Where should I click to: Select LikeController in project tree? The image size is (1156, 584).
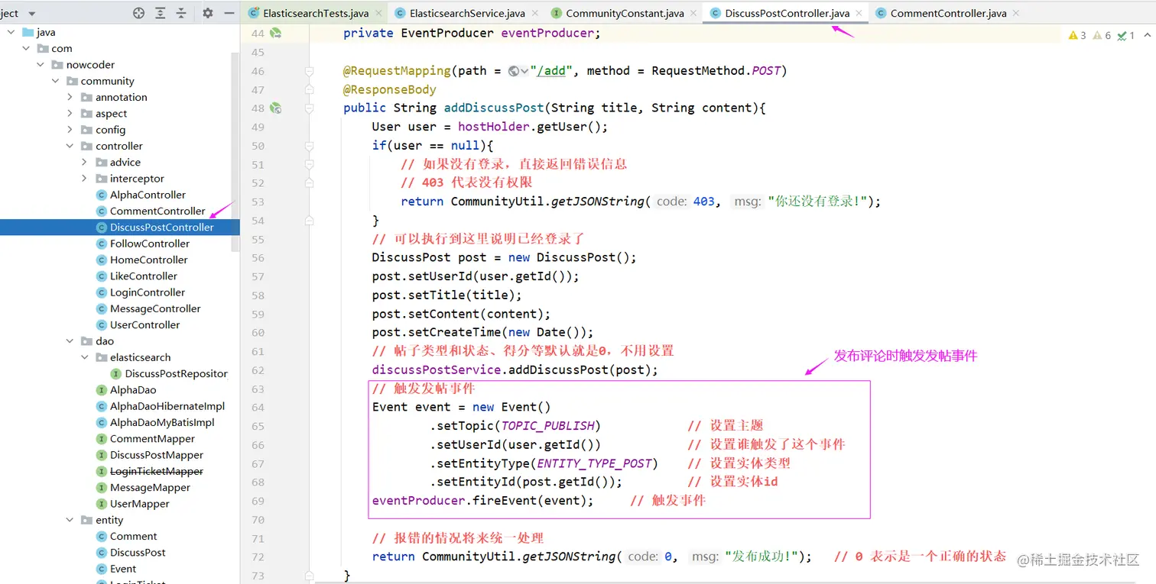143,276
